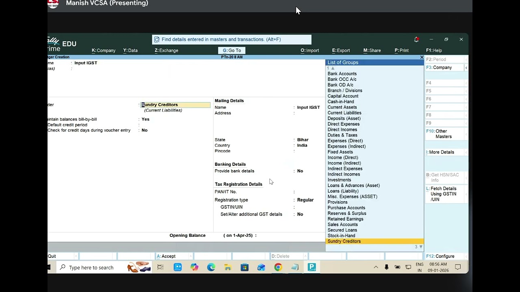
Task: Open Microsoft Store from the taskbar
Action: (244, 267)
